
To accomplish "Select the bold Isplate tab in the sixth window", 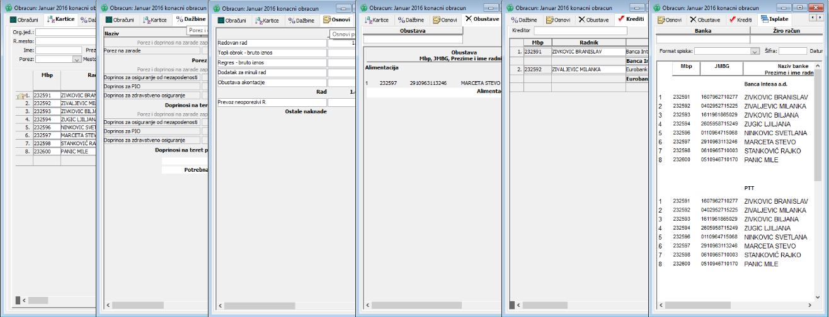I will pos(774,19).
